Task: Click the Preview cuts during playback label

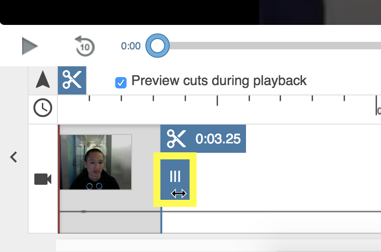Action: pyautogui.click(x=219, y=81)
